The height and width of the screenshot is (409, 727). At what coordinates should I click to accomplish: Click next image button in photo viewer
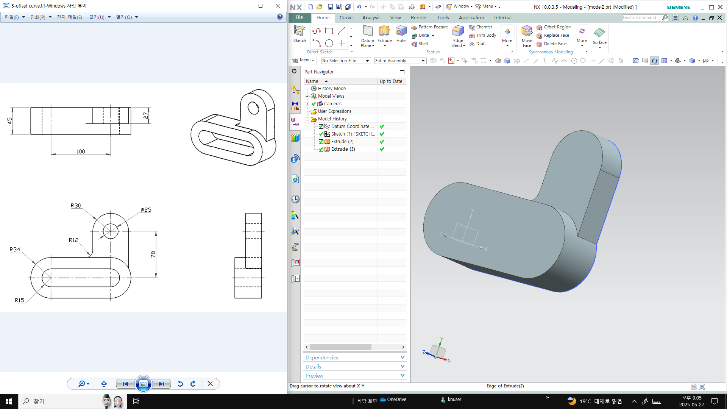(162, 384)
